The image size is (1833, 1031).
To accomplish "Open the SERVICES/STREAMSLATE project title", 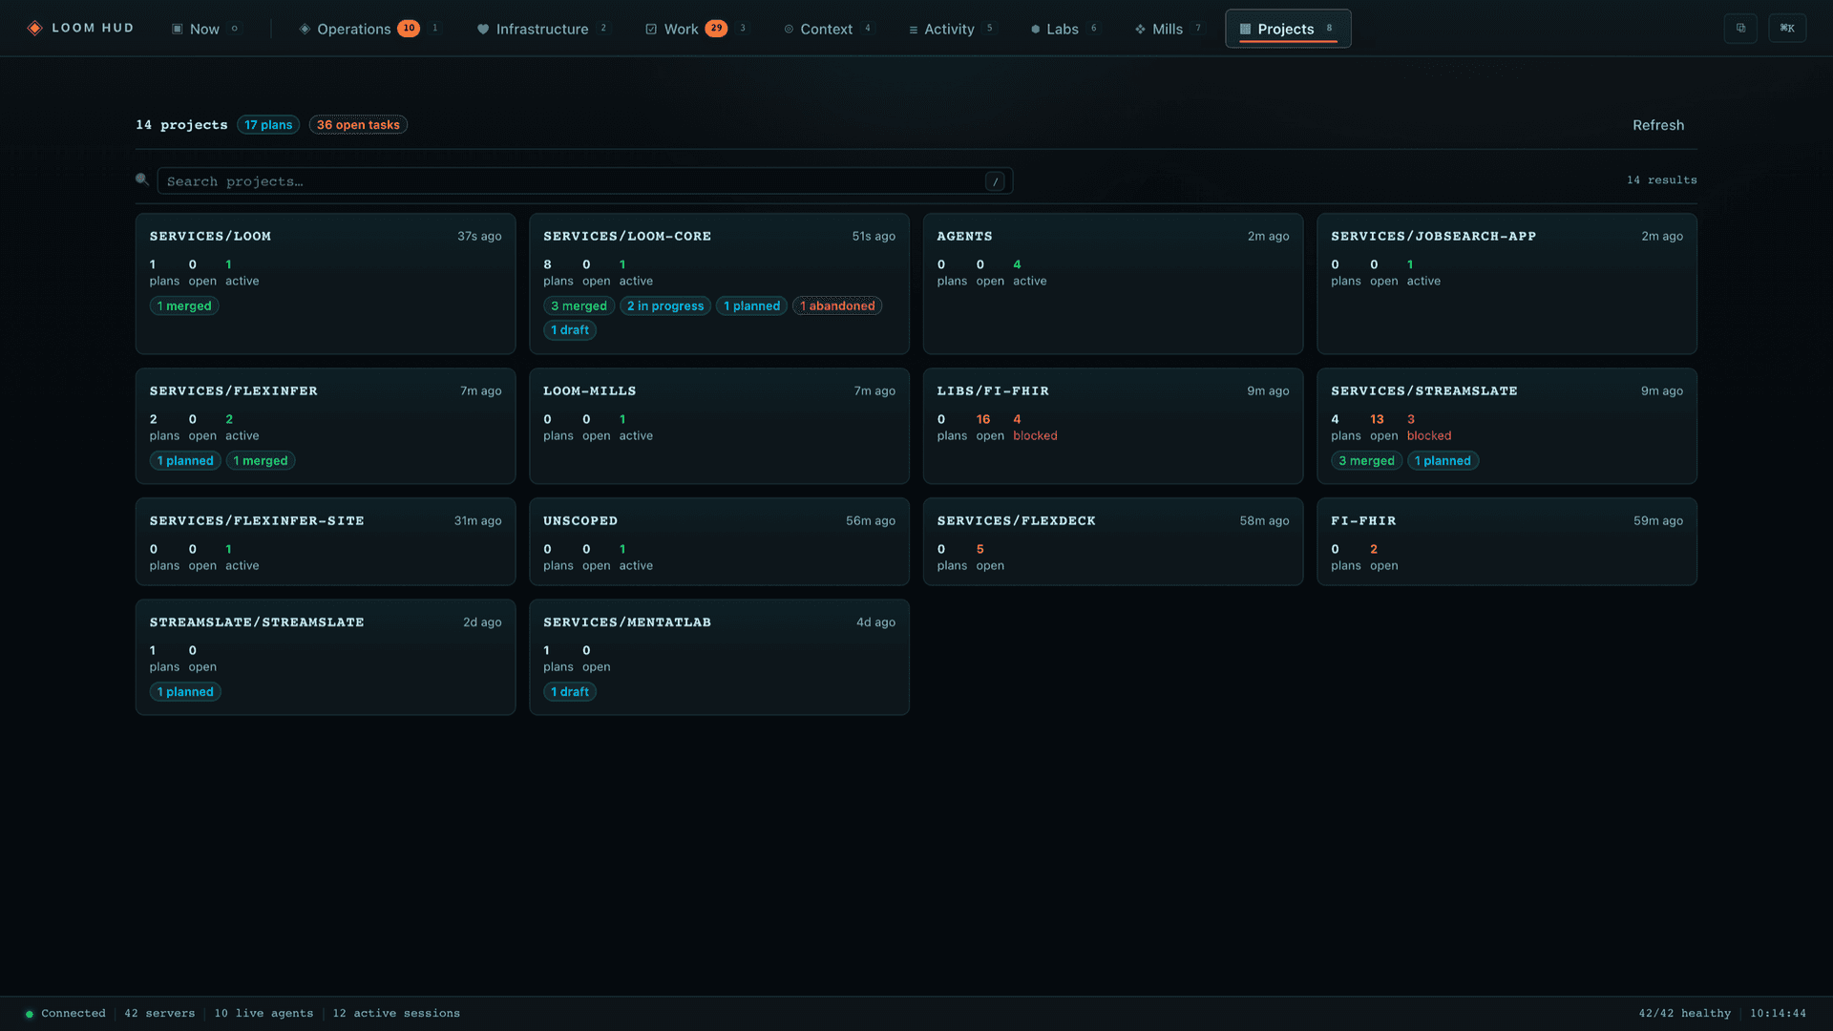I will coord(1424,390).
